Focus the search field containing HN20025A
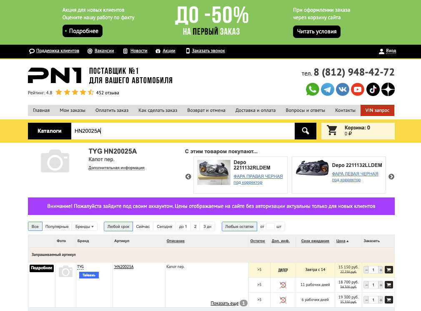 pyautogui.click(x=183, y=131)
